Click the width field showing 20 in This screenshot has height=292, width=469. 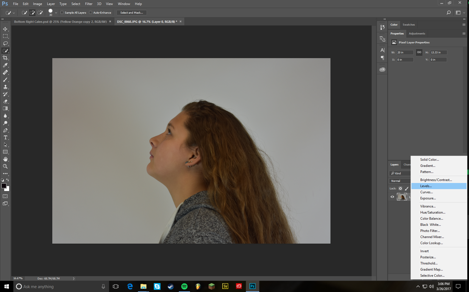[x=405, y=52]
